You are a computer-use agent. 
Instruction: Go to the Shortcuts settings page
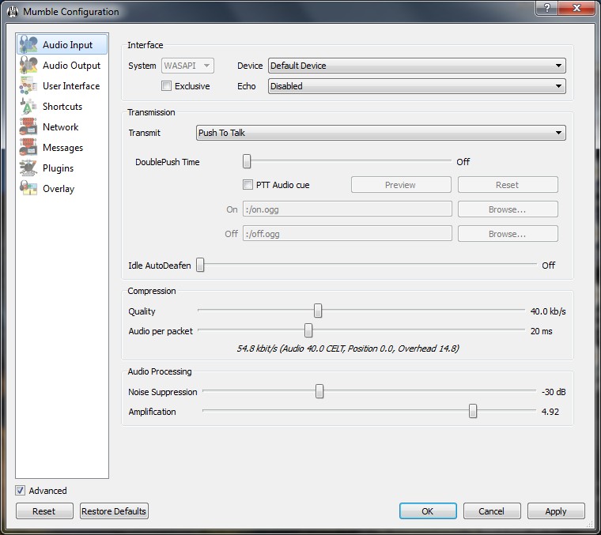(x=62, y=107)
